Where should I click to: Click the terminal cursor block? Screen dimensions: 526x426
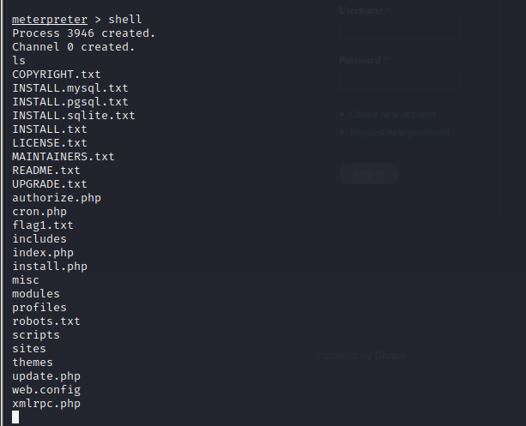(x=15, y=417)
